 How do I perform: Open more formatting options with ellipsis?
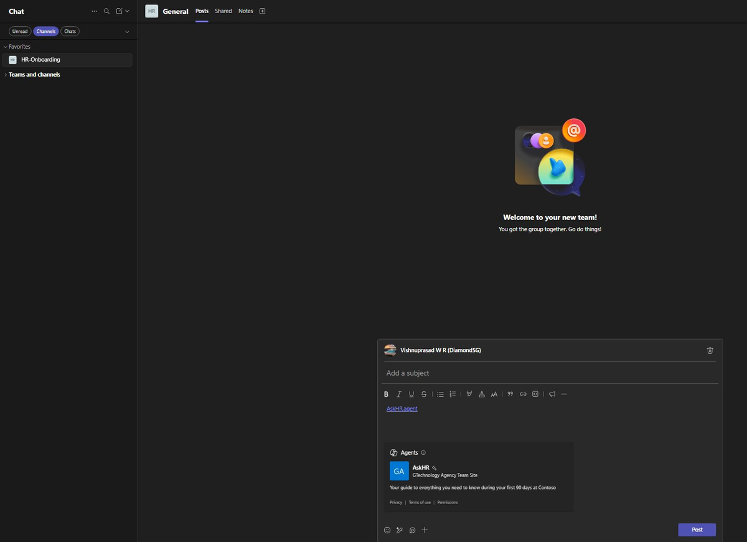564,394
